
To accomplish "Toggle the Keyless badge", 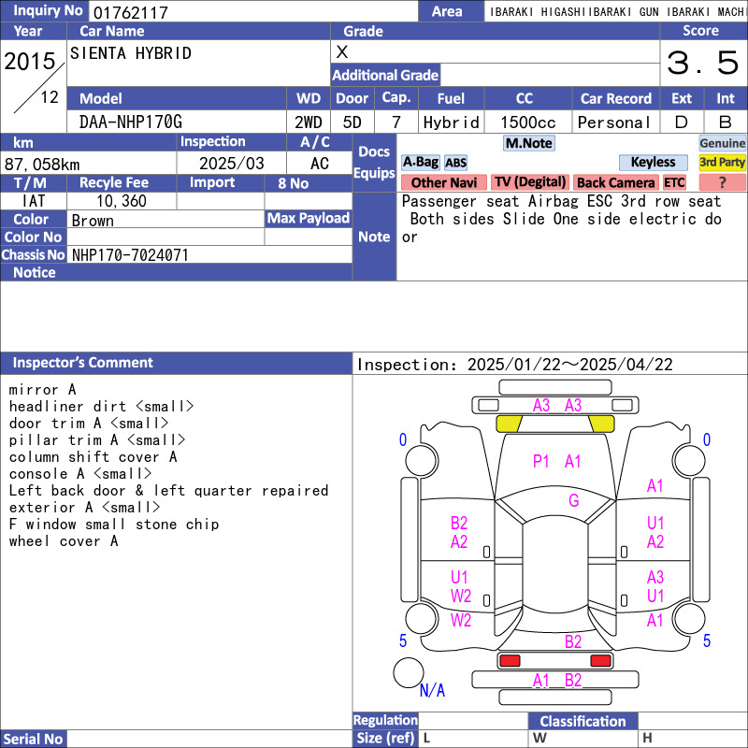I will pos(653,163).
